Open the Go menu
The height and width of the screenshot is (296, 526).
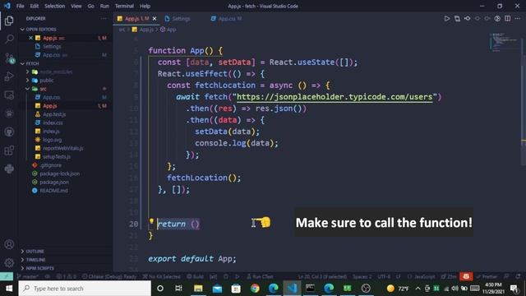pyautogui.click(x=91, y=6)
